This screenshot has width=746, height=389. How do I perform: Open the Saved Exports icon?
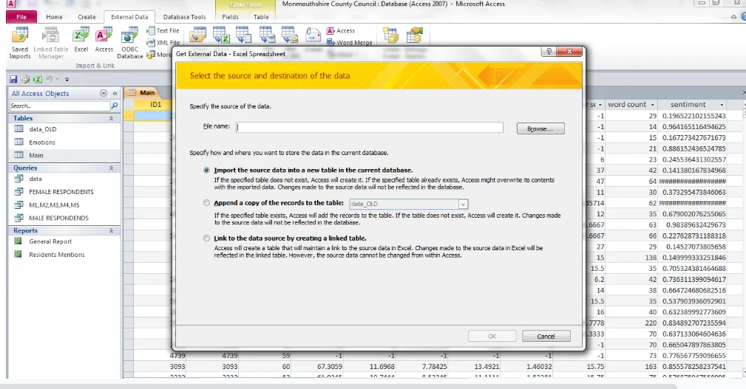(x=197, y=35)
